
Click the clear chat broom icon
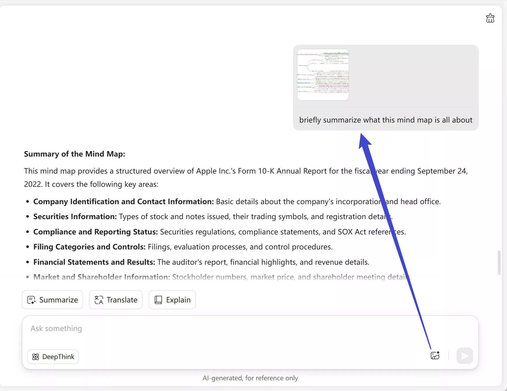tap(490, 18)
